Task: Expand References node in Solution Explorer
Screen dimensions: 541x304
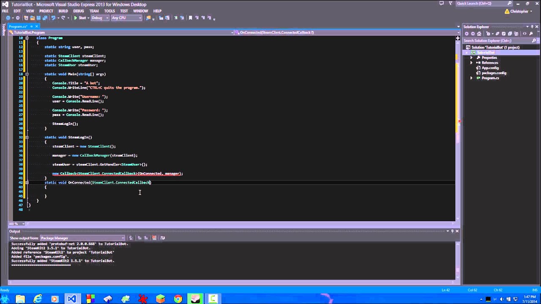Action: tap(471, 63)
